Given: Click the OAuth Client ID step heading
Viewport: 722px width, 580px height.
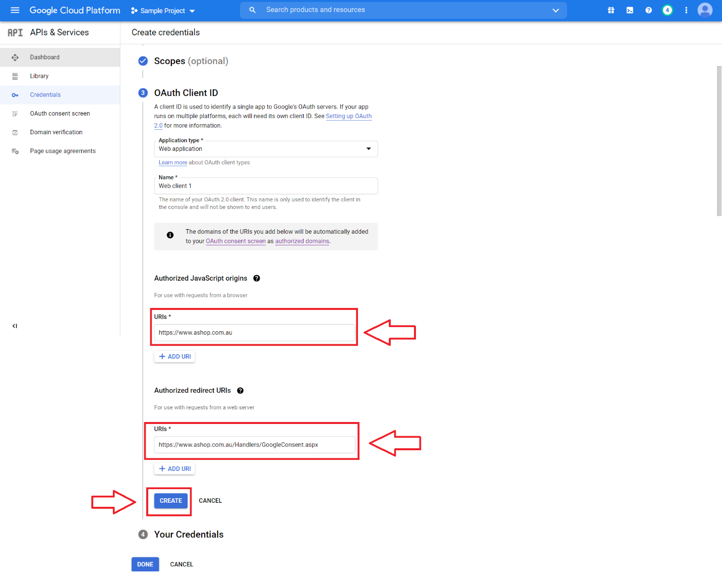Looking at the screenshot, I should [x=186, y=93].
